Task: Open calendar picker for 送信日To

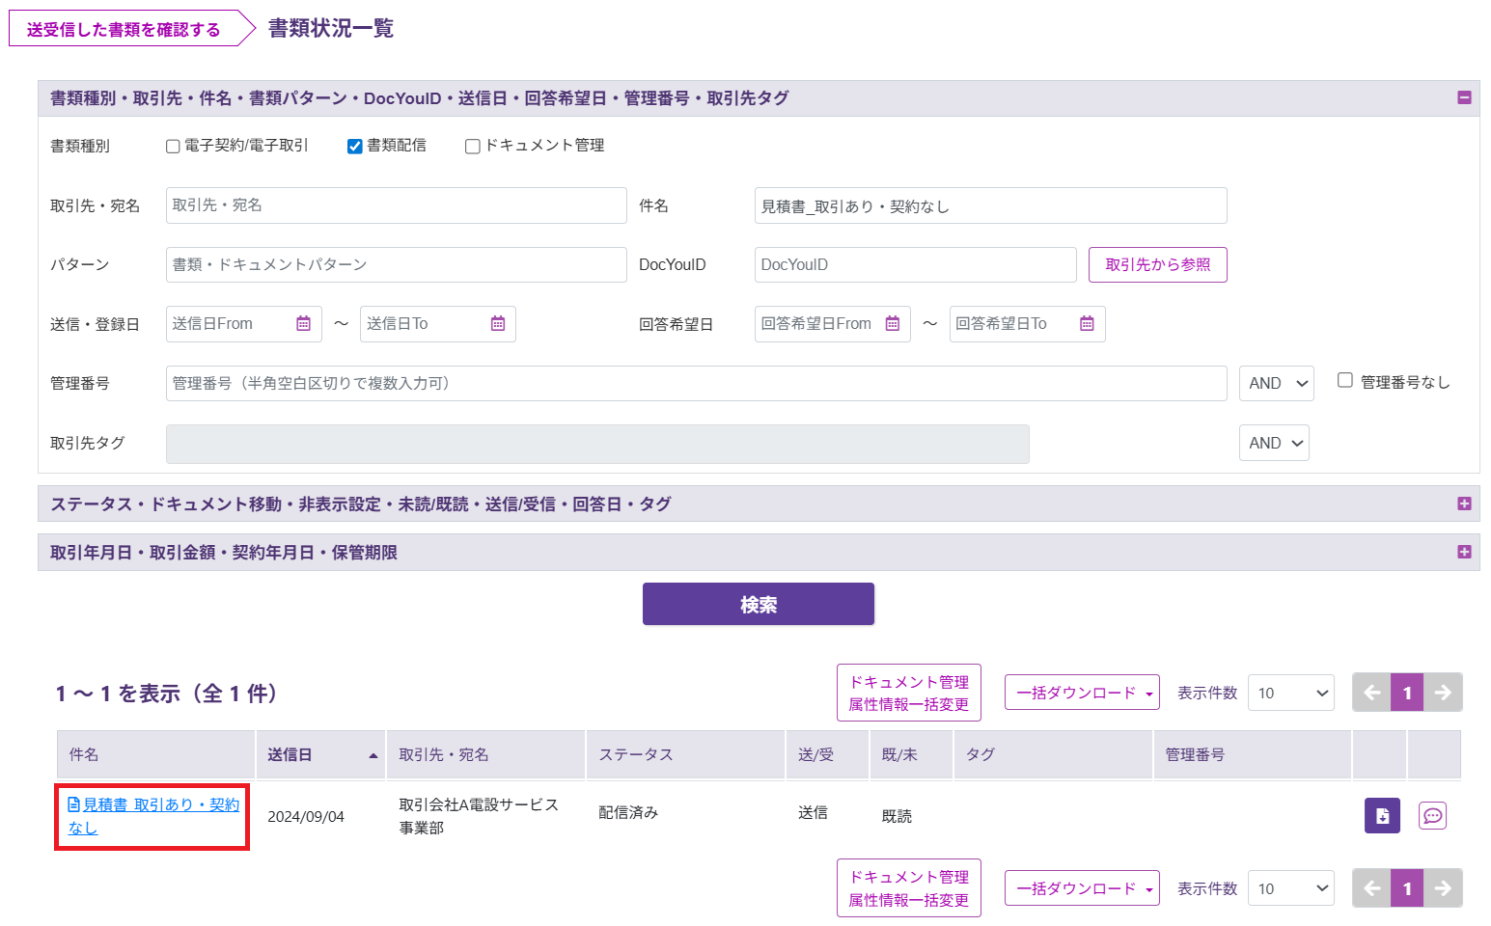Action: pyautogui.click(x=498, y=324)
